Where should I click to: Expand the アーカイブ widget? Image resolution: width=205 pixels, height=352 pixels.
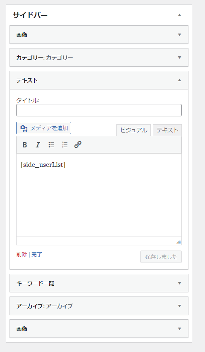pyautogui.click(x=99, y=306)
